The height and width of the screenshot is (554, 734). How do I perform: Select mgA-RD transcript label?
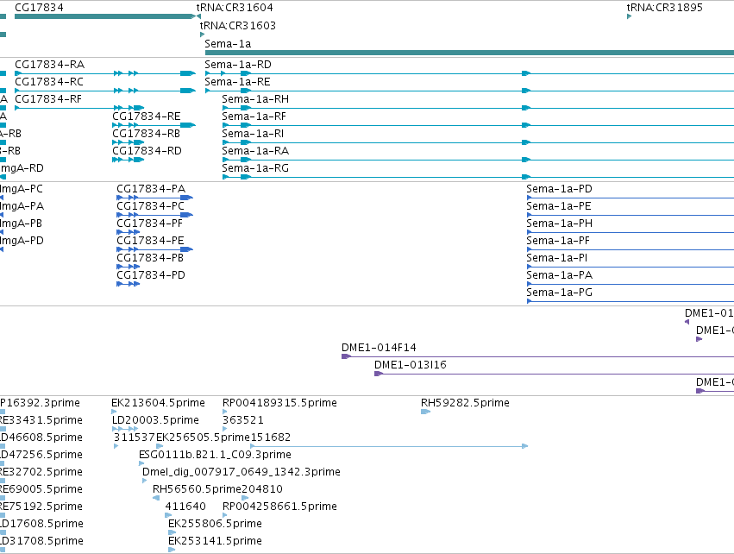coord(22,168)
